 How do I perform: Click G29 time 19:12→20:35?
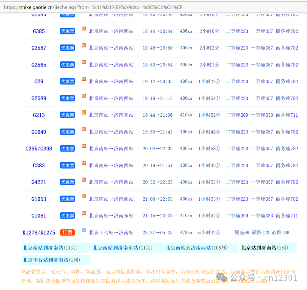(x=157, y=82)
